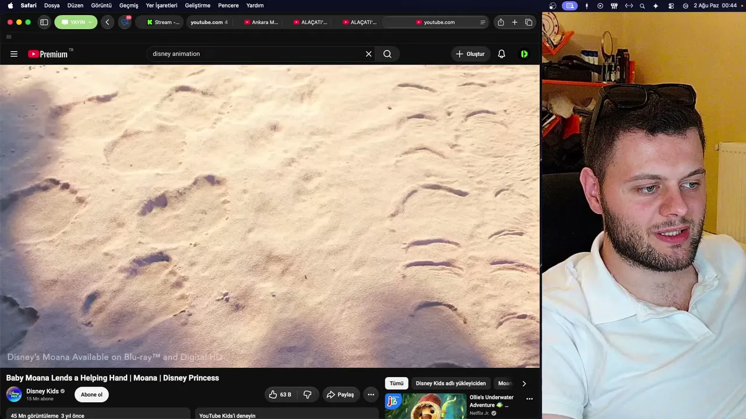The height and width of the screenshot is (419, 746).
Task: Open the Geçmiş menu
Action: [129, 5]
